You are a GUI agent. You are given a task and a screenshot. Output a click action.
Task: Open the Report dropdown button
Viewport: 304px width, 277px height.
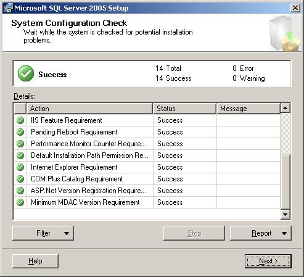[x=261, y=233]
